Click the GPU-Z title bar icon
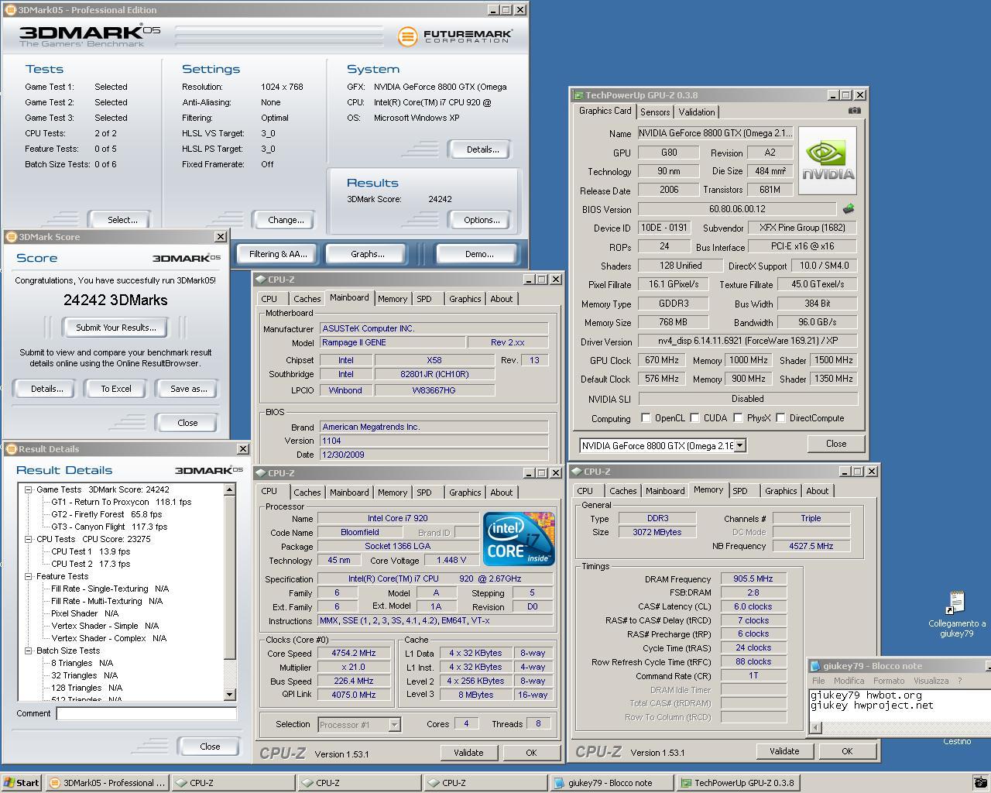The image size is (991, 793). click(x=578, y=95)
